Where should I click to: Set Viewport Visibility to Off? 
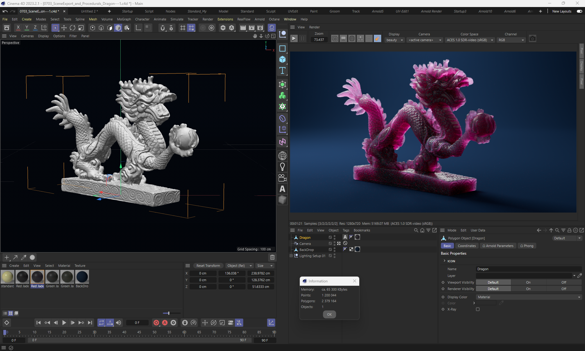(x=564, y=282)
